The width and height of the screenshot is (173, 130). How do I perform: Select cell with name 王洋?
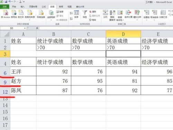tap(23, 72)
